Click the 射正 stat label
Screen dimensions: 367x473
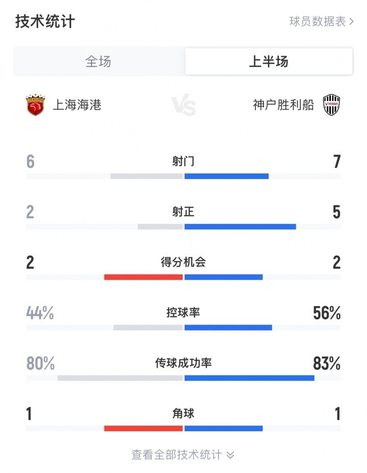[183, 212]
